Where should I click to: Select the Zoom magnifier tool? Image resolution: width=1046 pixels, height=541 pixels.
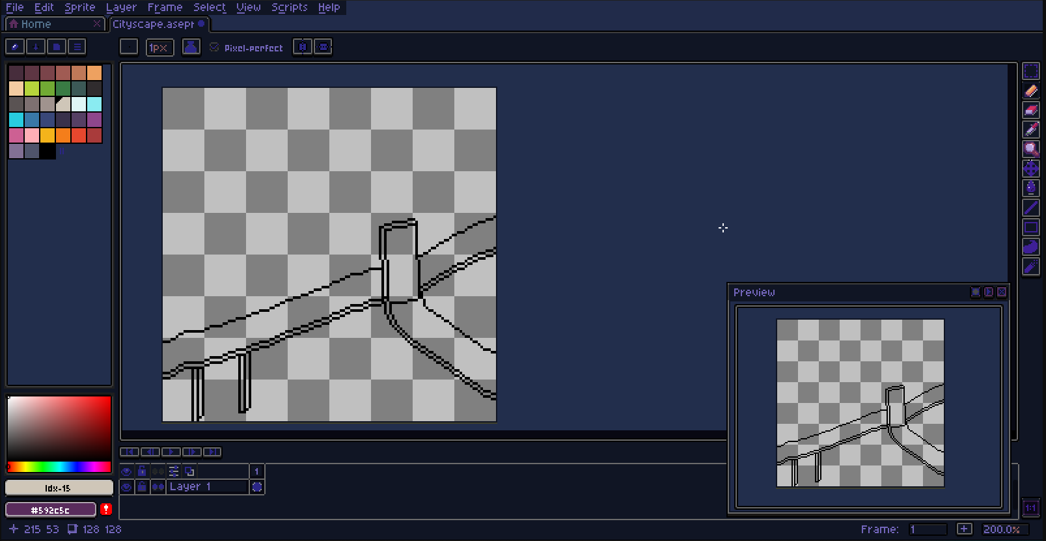pyautogui.click(x=1031, y=149)
